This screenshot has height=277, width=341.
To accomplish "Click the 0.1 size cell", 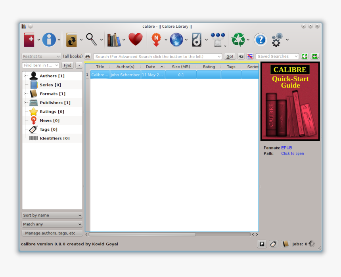I will tap(181, 75).
